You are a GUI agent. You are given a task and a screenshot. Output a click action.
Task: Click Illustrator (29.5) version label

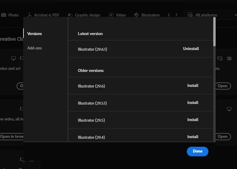click(91, 120)
